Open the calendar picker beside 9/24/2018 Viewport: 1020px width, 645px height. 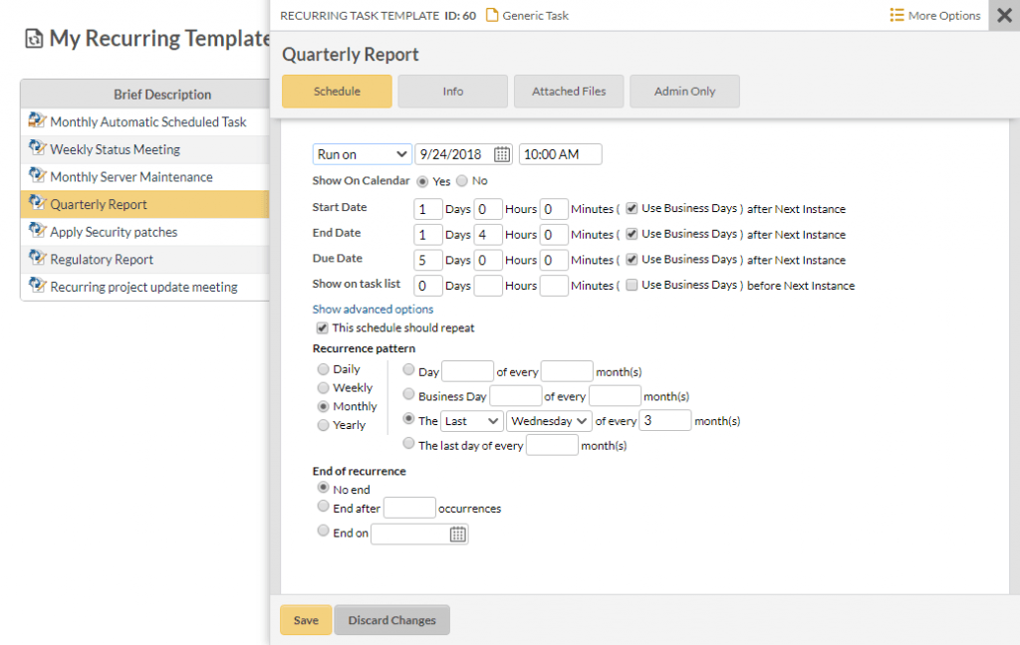click(501, 153)
